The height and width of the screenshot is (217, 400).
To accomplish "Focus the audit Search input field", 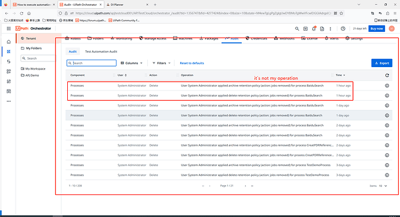I will [92, 63].
